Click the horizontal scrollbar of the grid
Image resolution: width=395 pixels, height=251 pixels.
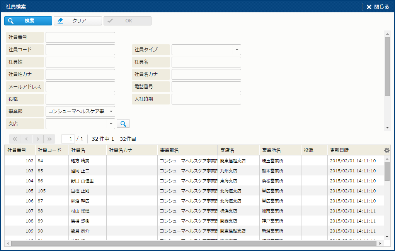(x=193, y=244)
